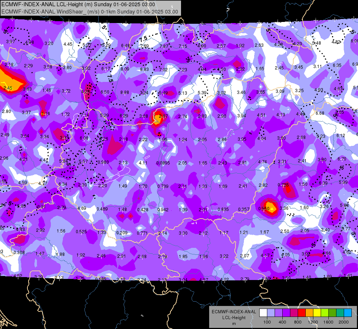The image size is (358, 329).
Task: Click the wind shear value 1.16
Action: tap(46, 113)
